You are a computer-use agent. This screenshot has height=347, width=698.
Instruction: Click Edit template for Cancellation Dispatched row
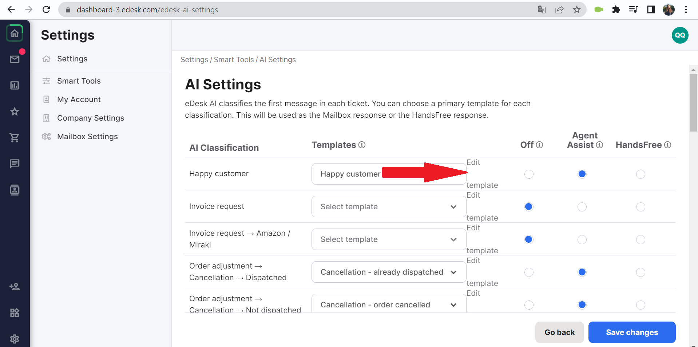(482, 272)
